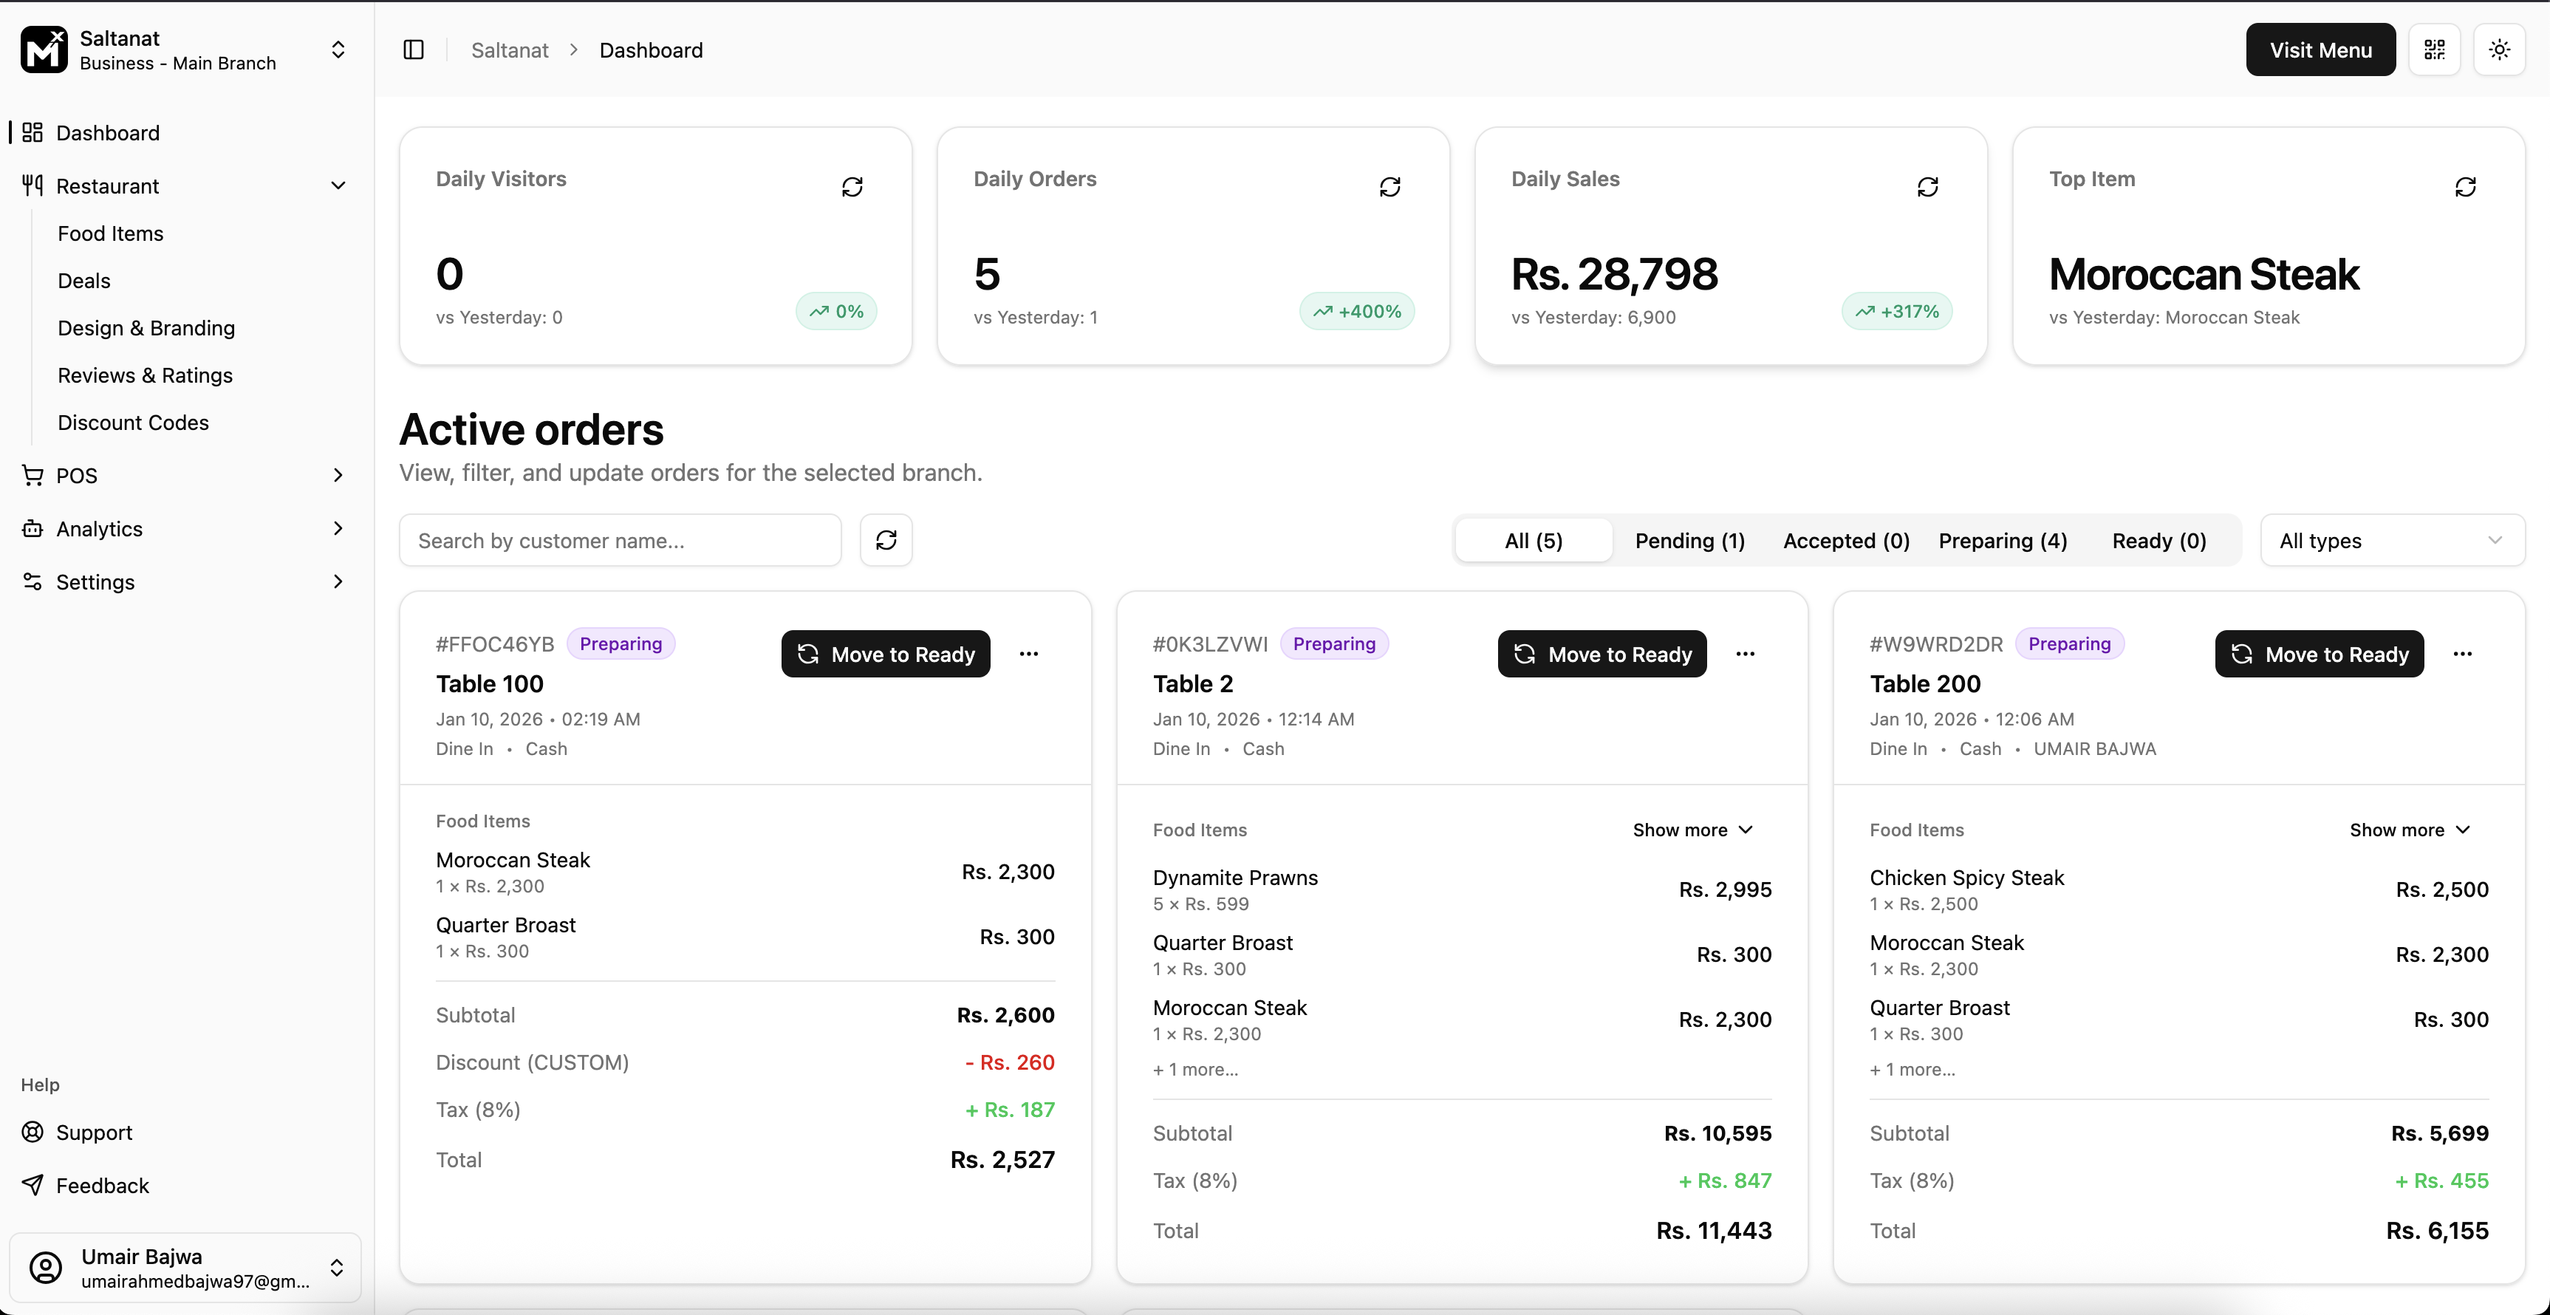Refresh the Daily Orders card
The width and height of the screenshot is (2550, 1315).
click(x=1389, y=187)
